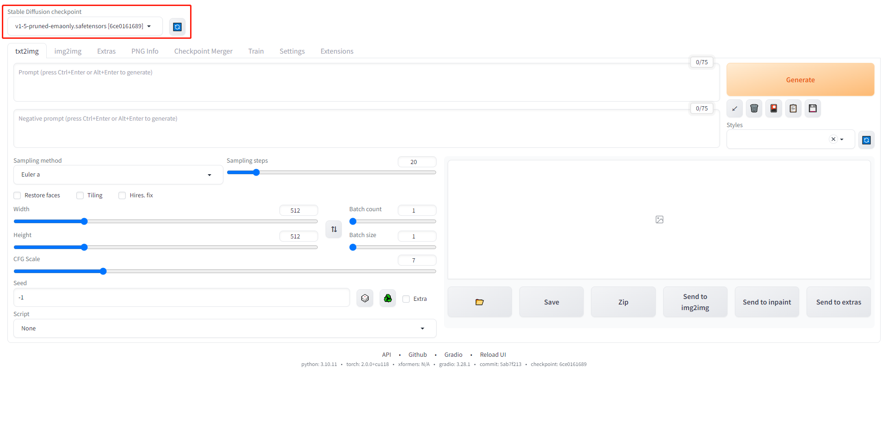The image size is (888, 433).
Task: Refresh the Stable Diffusion checkpoint list
Action: click(177, 27)
